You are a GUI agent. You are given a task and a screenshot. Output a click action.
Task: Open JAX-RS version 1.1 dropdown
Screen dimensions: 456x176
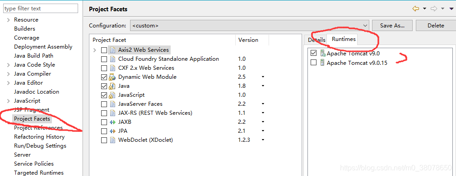tap(263, 113)
